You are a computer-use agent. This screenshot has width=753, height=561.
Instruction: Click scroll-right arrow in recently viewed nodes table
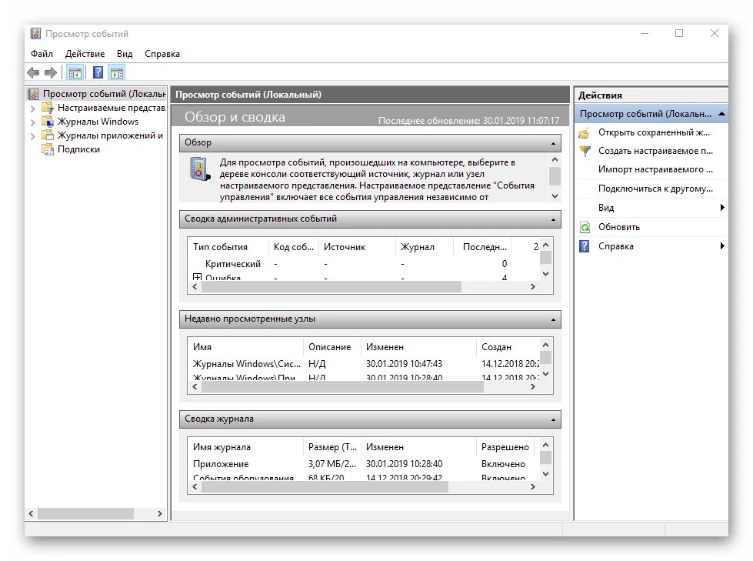532,386
